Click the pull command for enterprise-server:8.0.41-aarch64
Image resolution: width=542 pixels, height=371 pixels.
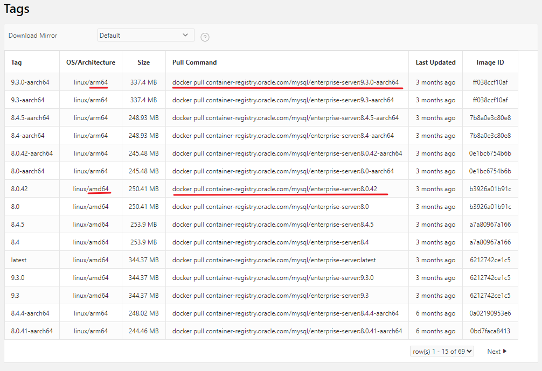click(287, 331)
